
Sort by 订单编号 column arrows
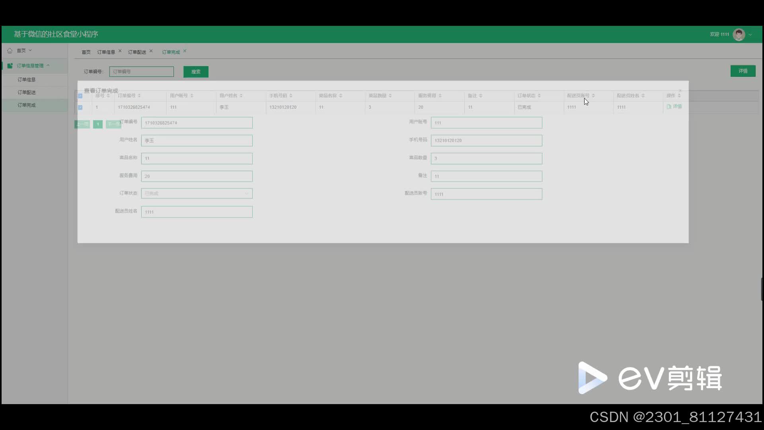[x=139, y=96]
